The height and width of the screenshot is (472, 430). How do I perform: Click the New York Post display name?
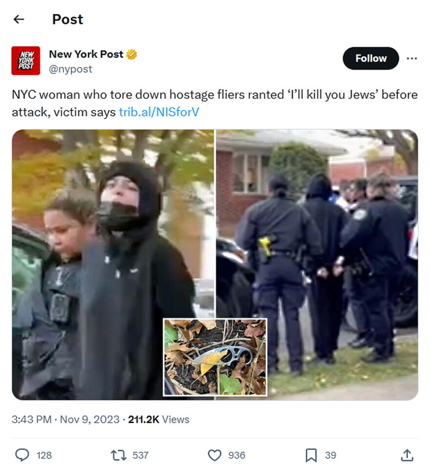coord(86,54)
